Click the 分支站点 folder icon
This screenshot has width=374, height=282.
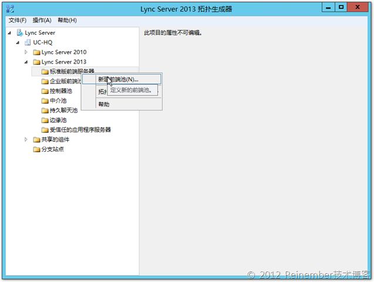tap(37, 149)
